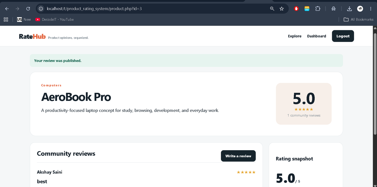
Task: Open the Extensions puzzle icon
Action: [x=318, y=9]
